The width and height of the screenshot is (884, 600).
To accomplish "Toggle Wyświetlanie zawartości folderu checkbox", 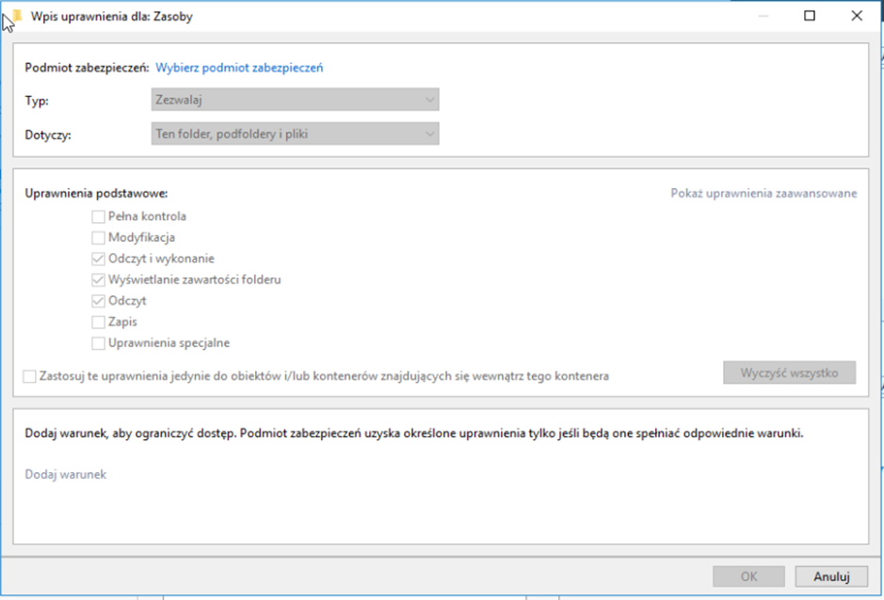I will click(x=99, y=279).
